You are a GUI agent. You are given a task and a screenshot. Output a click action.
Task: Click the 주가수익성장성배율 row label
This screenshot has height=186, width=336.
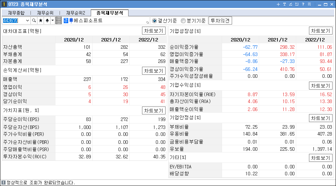[x=191, y=76]
